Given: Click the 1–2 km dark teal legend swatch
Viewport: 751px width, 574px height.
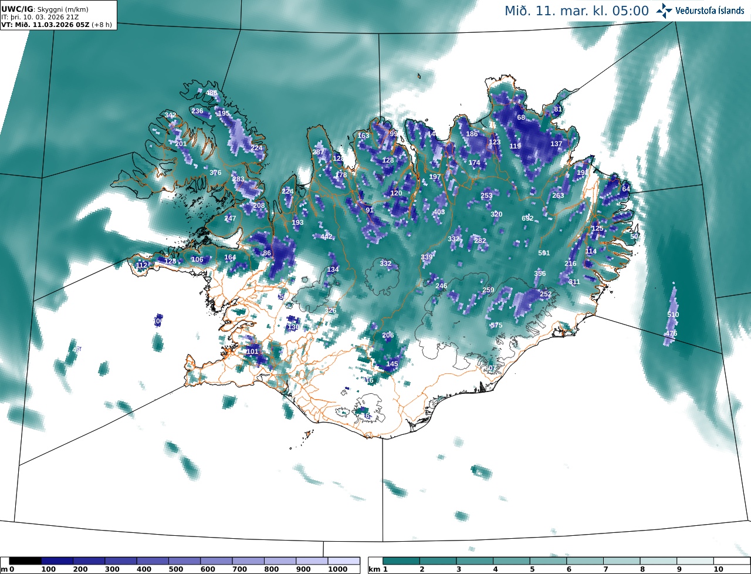Looking at the screenshot, I should 401,561.
